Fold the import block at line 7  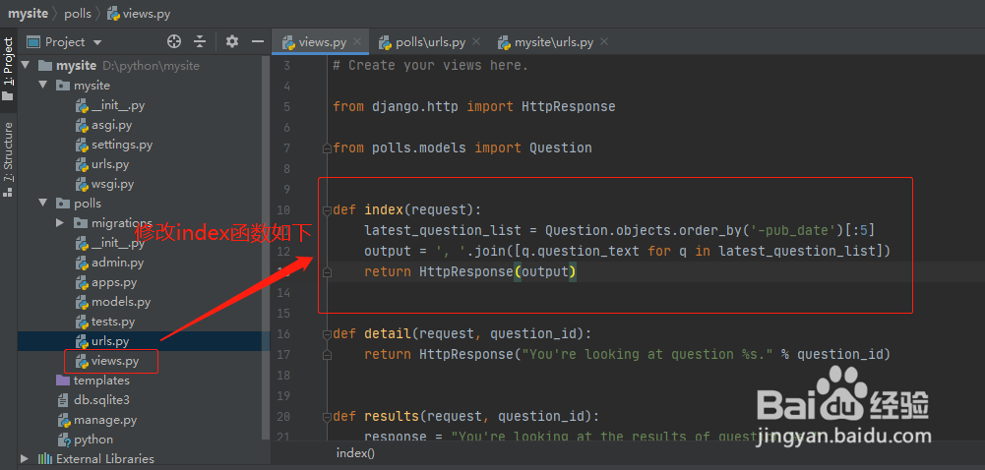[326, 148]
